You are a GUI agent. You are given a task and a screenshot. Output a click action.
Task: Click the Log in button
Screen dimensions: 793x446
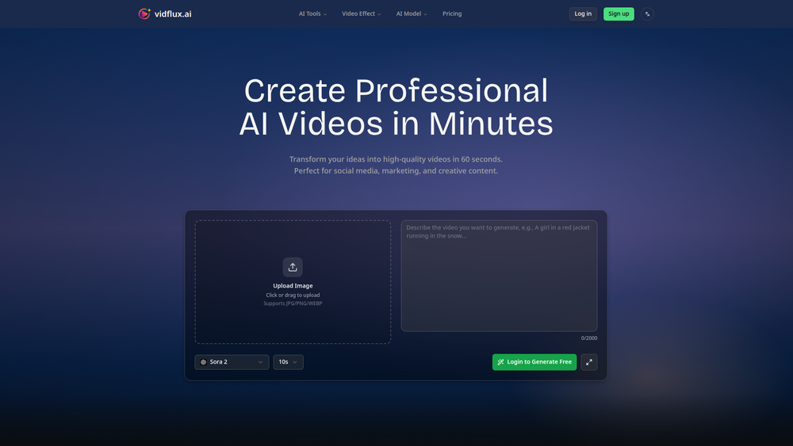(x=583, y=13)
